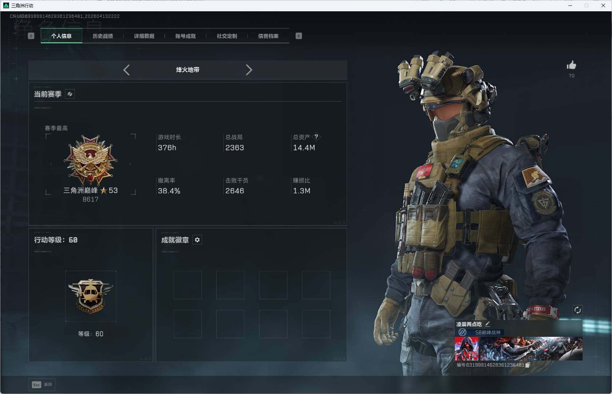The height and width of the screenshot is (394, 612).
Task: Click the red hooded avatar thumbnail
Action: pyautogui.click(x=467, y=348)
